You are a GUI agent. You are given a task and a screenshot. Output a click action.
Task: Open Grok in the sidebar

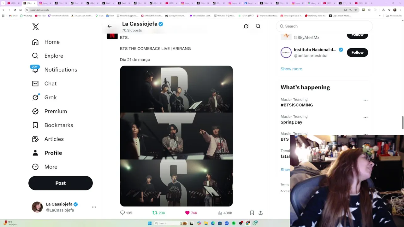click(x=45, y=97)
